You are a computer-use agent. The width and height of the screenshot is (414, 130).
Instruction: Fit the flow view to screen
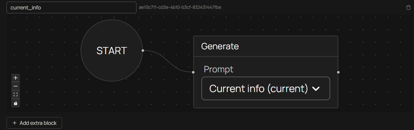click(x=16, y=95)
